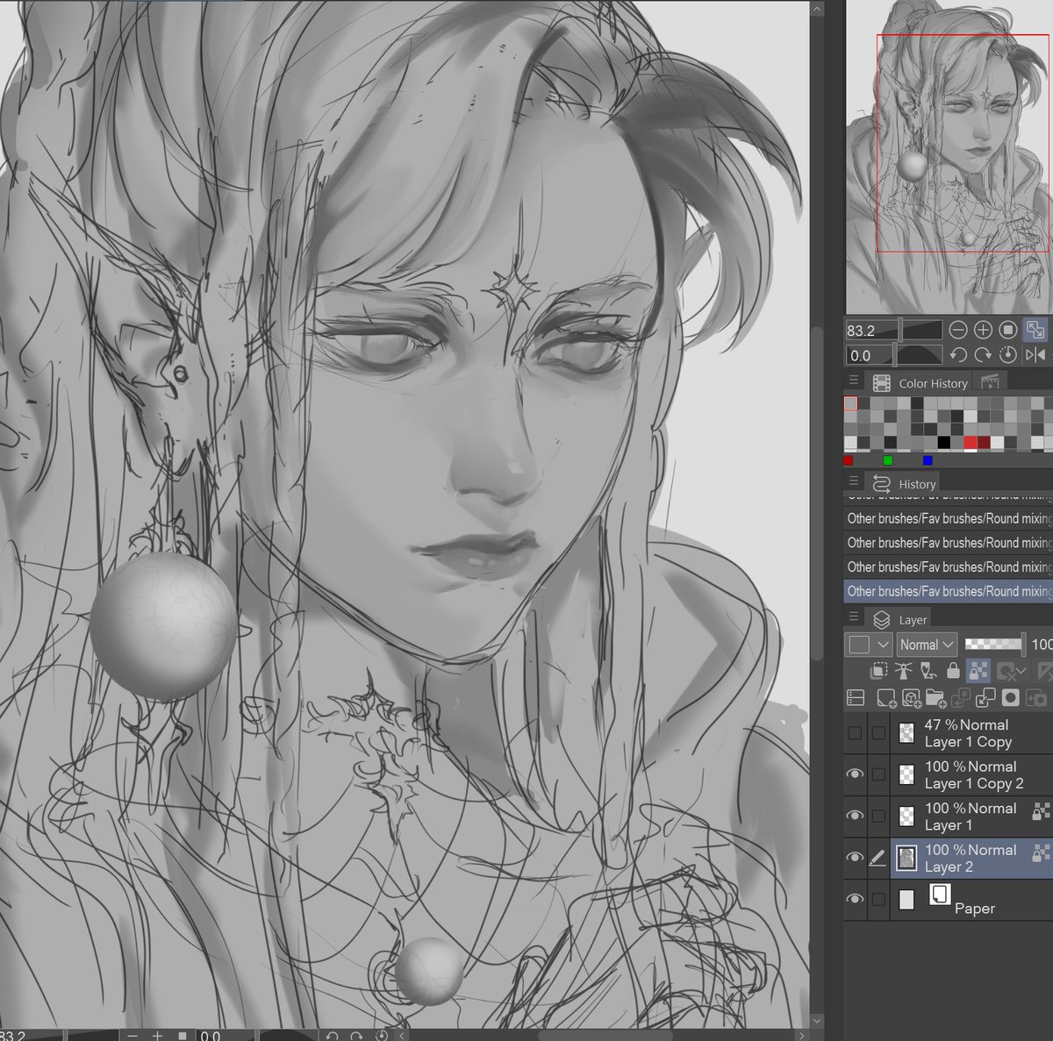This screenshot has height=1041, width=1053.
Task: Set layer as Draft Layer
Action: point(928,672)
